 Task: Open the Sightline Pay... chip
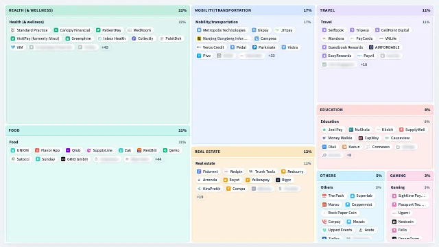coord(410,196)
